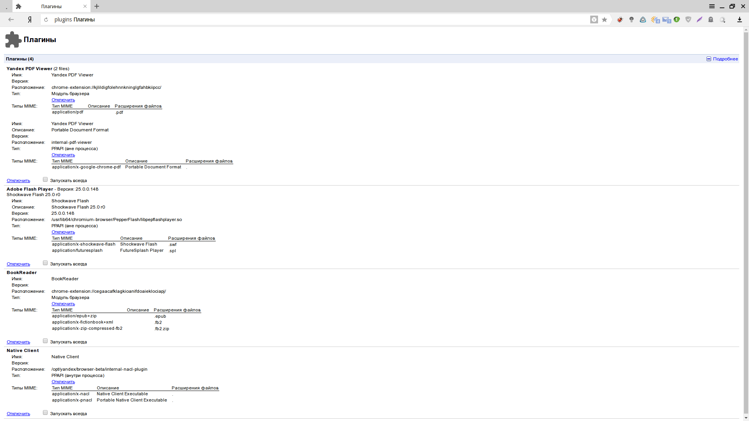Click the Ghostery ghost icon
This screenshot has width=749, height=421.
711,19
